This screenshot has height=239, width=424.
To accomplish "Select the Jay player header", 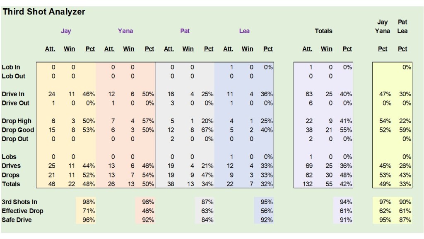I will 66,31.
